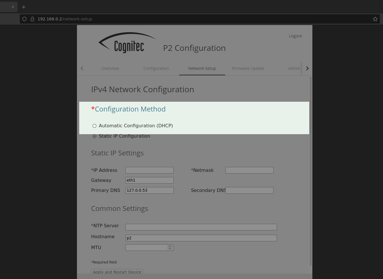
Task: Click the IPv4 Network Configuration heading
Action: [x=143, y=89]
